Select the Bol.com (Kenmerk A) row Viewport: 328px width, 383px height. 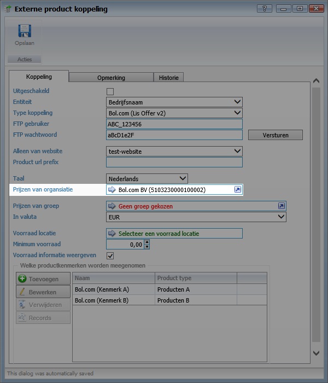click(x=113, y=289)
